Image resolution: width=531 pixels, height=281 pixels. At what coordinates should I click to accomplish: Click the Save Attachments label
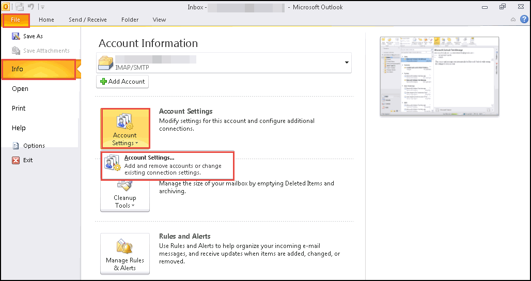[x=46, y=51]
